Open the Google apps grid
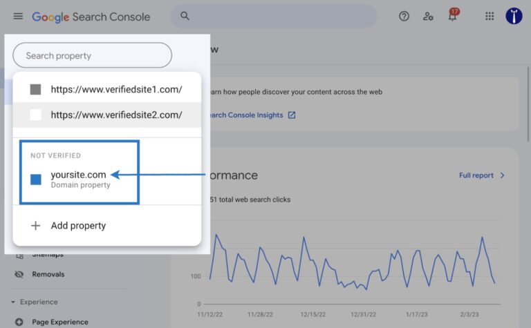This screenshot has height=328, width=531. pyautogui.click(x=490, y=16)
